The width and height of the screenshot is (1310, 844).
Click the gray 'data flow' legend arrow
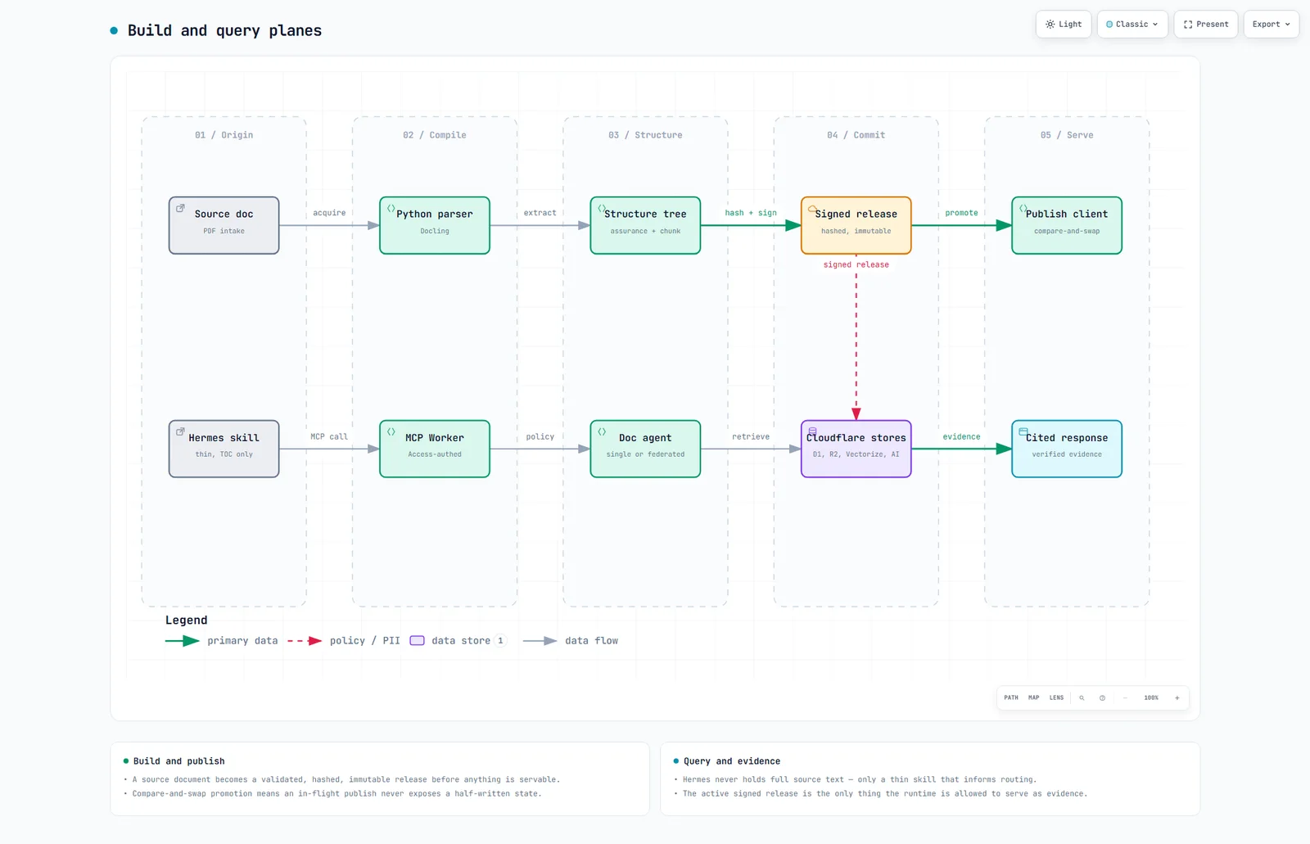click(540, 641)
